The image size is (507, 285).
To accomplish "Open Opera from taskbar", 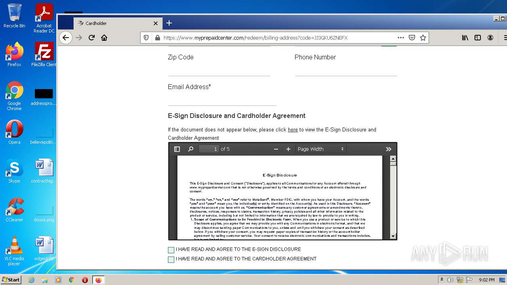I will click(x=85, y=280).
